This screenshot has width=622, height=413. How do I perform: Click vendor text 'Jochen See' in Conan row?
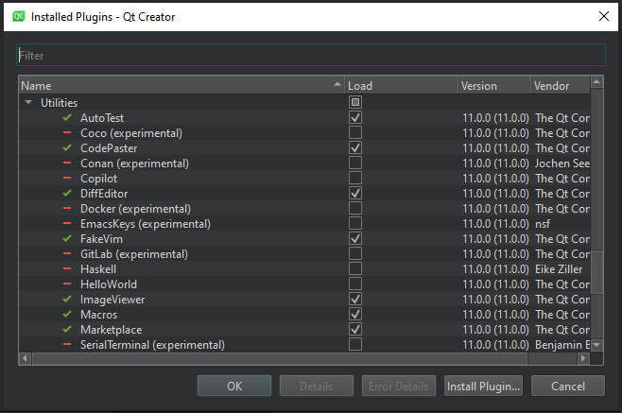pos(562,163)
